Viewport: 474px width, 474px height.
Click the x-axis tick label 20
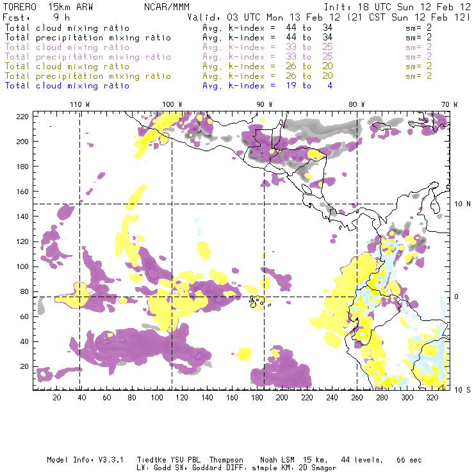coord(57,398)
